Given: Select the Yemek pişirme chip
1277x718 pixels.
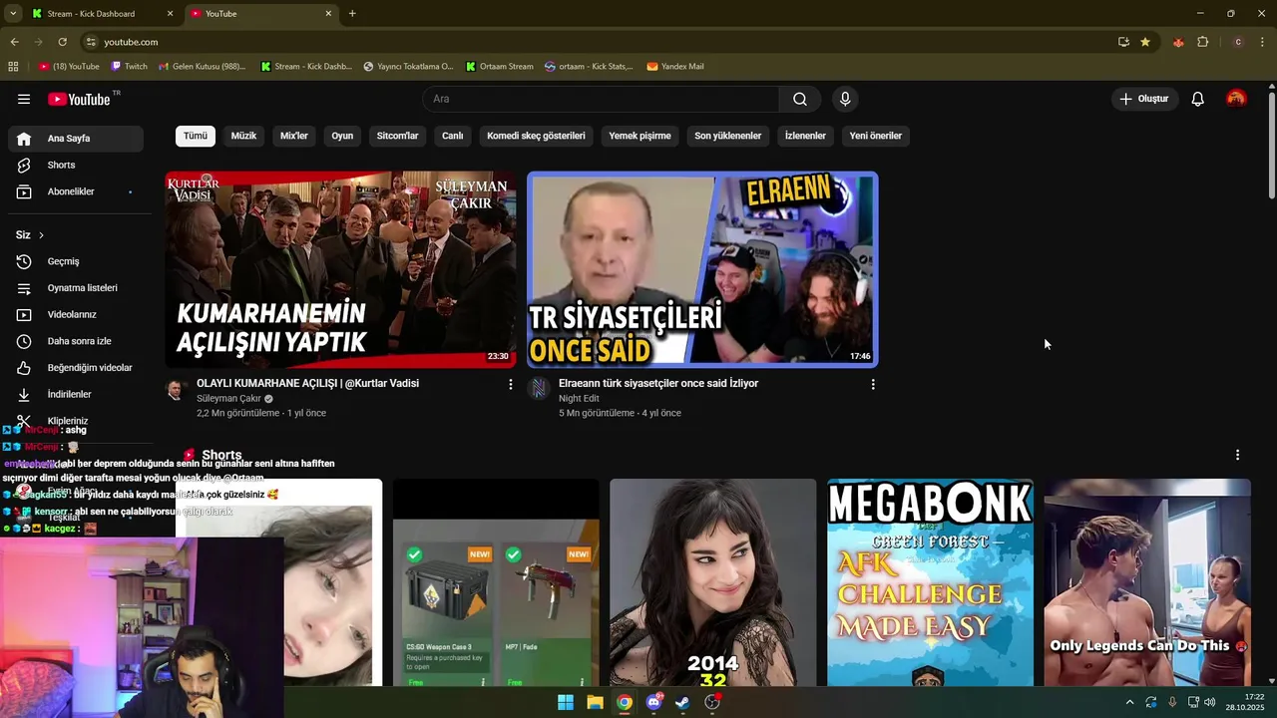Looking at the screenshot, I should 639,136.
